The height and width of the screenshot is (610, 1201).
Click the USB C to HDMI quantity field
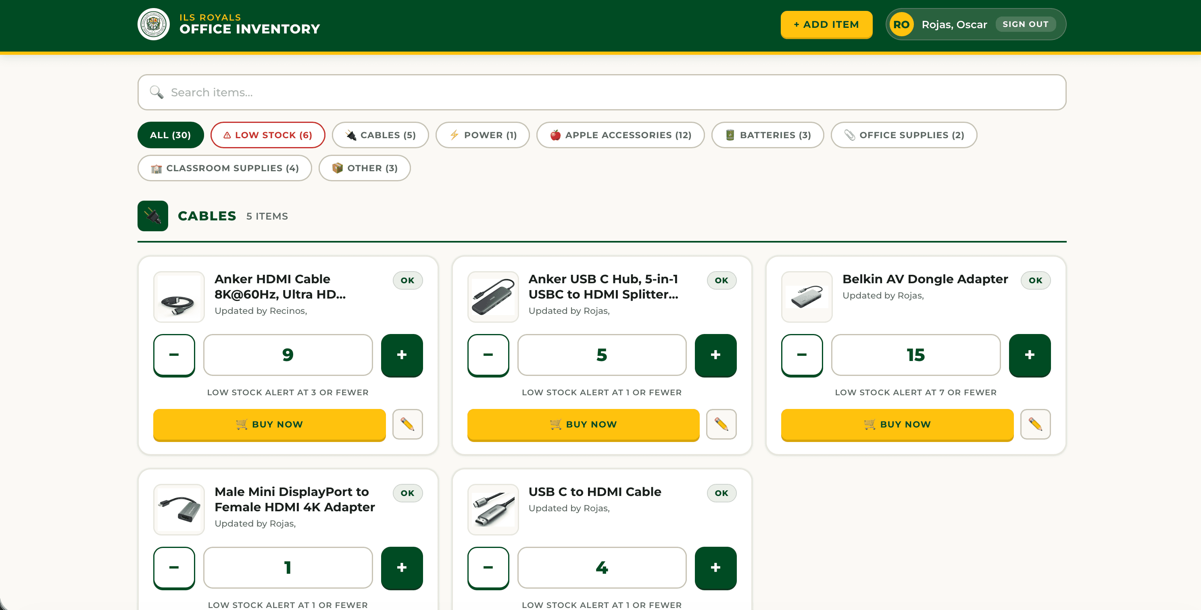coord(601,568)
